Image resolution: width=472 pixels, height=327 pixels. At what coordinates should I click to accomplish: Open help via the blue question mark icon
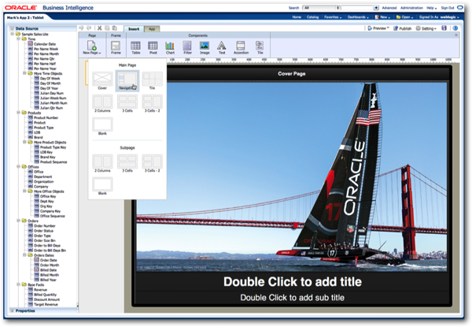point(455,28)
